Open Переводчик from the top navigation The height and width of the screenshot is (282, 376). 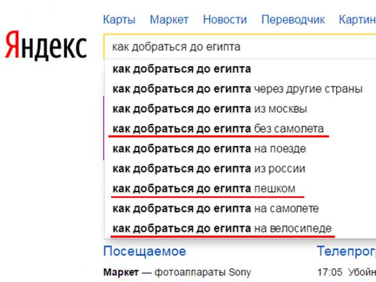point(293,20)
